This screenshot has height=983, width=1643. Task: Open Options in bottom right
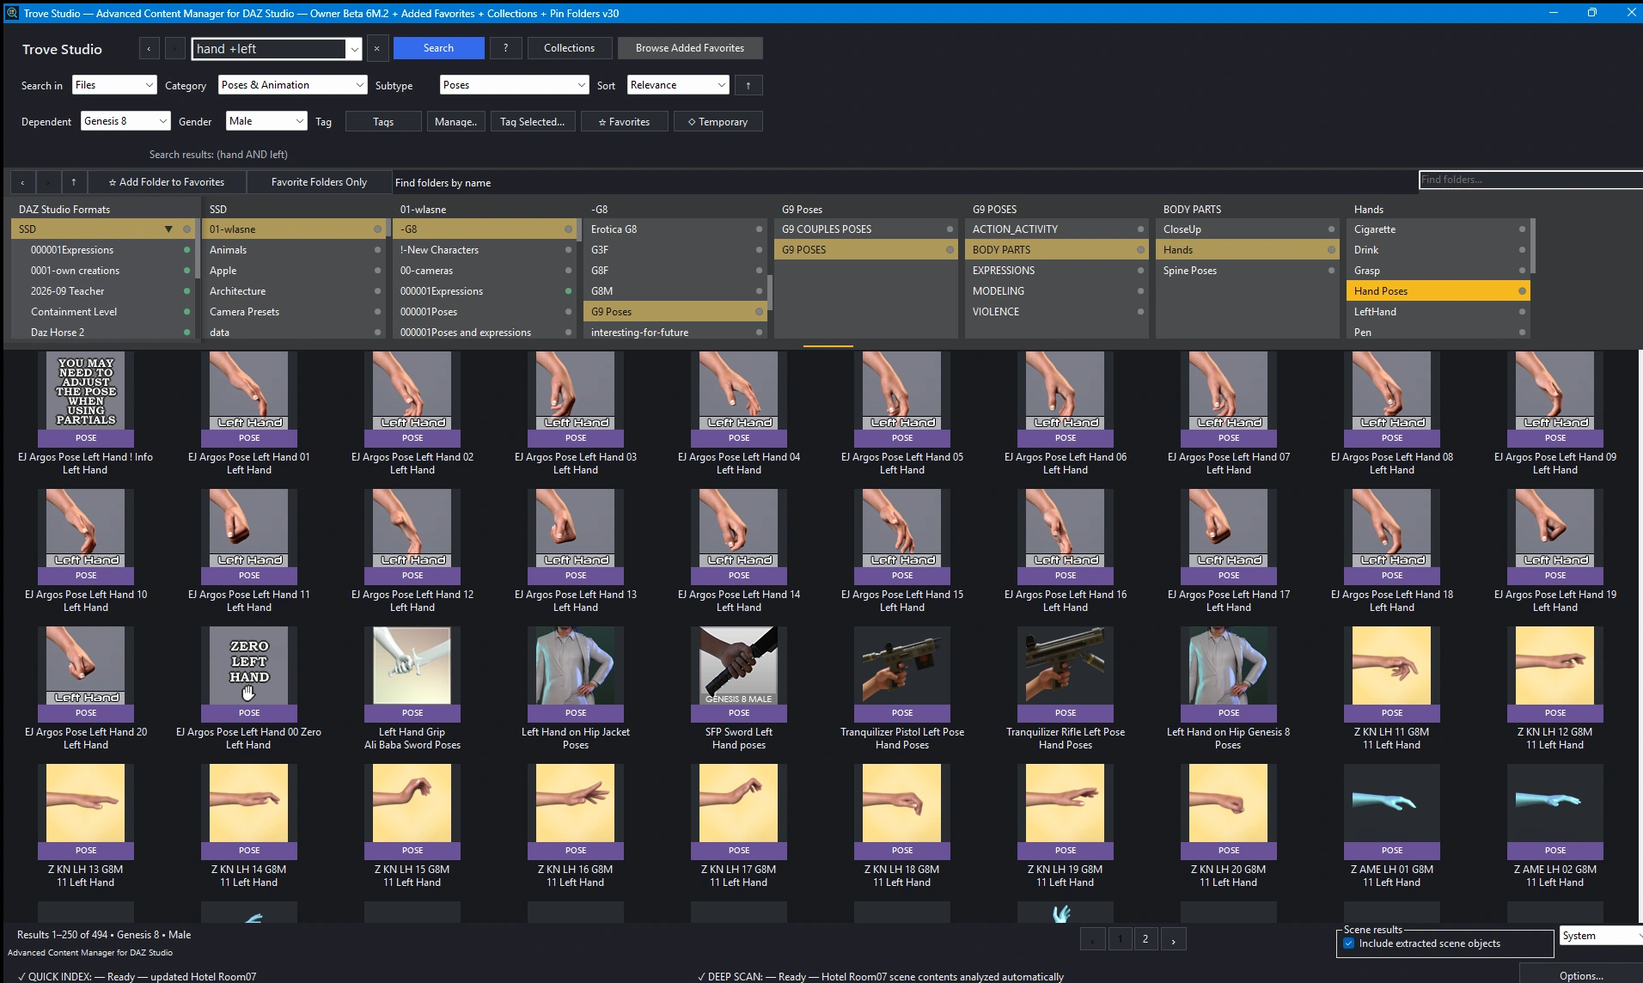coord(1581,975)
